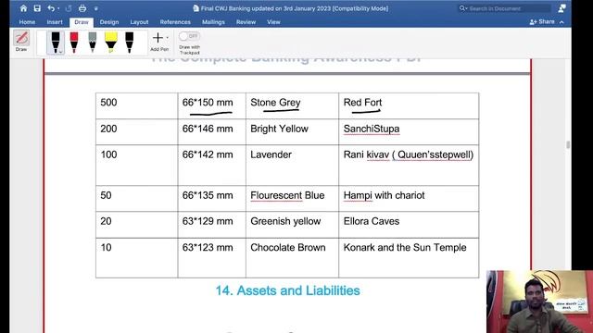This screenshot has height=333, width=593.
Task: Click the 'Stone Grey' cell
Action: 292,105
